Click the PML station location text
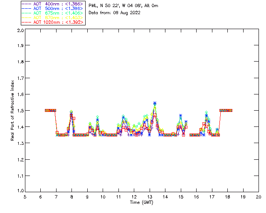 click(123, 6)
